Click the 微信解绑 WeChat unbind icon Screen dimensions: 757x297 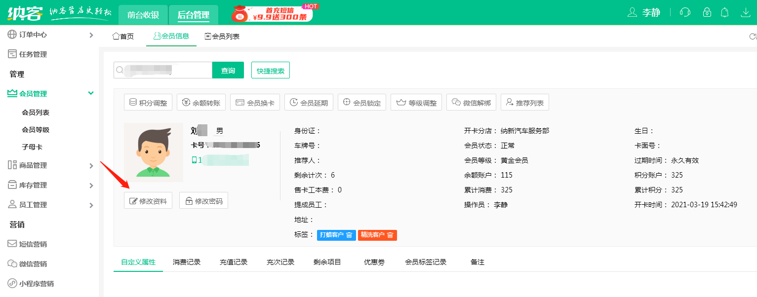(x=471, y=102)
